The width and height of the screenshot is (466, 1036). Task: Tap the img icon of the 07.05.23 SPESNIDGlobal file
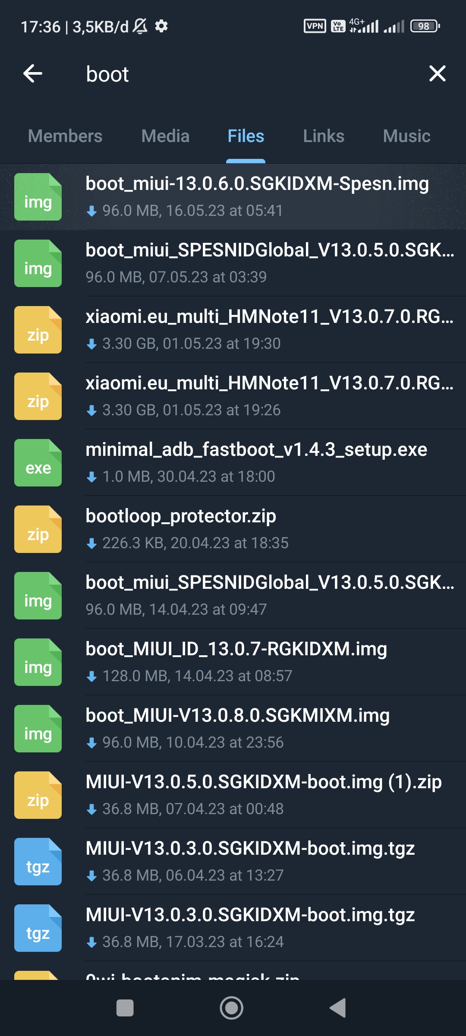point(38,263)
